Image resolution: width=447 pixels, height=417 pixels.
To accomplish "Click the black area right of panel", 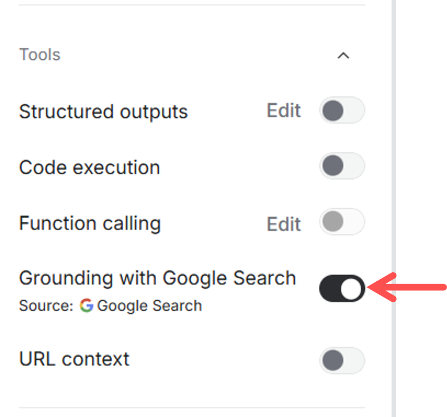I will [422, 131].
